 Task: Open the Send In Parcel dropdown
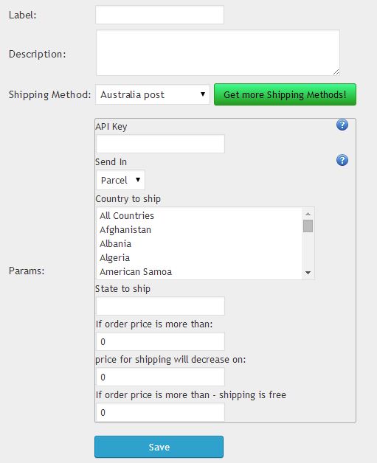click(120, 180)
